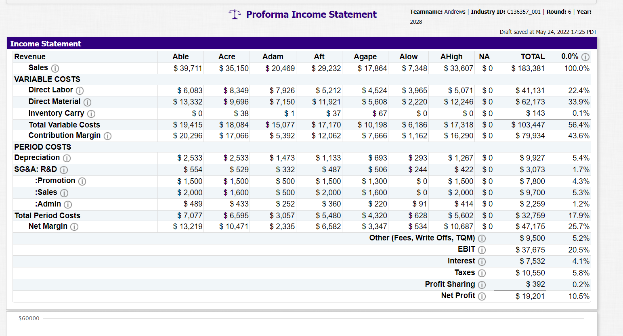Select the Acre column header
This screenshot has width=623, height=336.
click(x=227, y=56)
